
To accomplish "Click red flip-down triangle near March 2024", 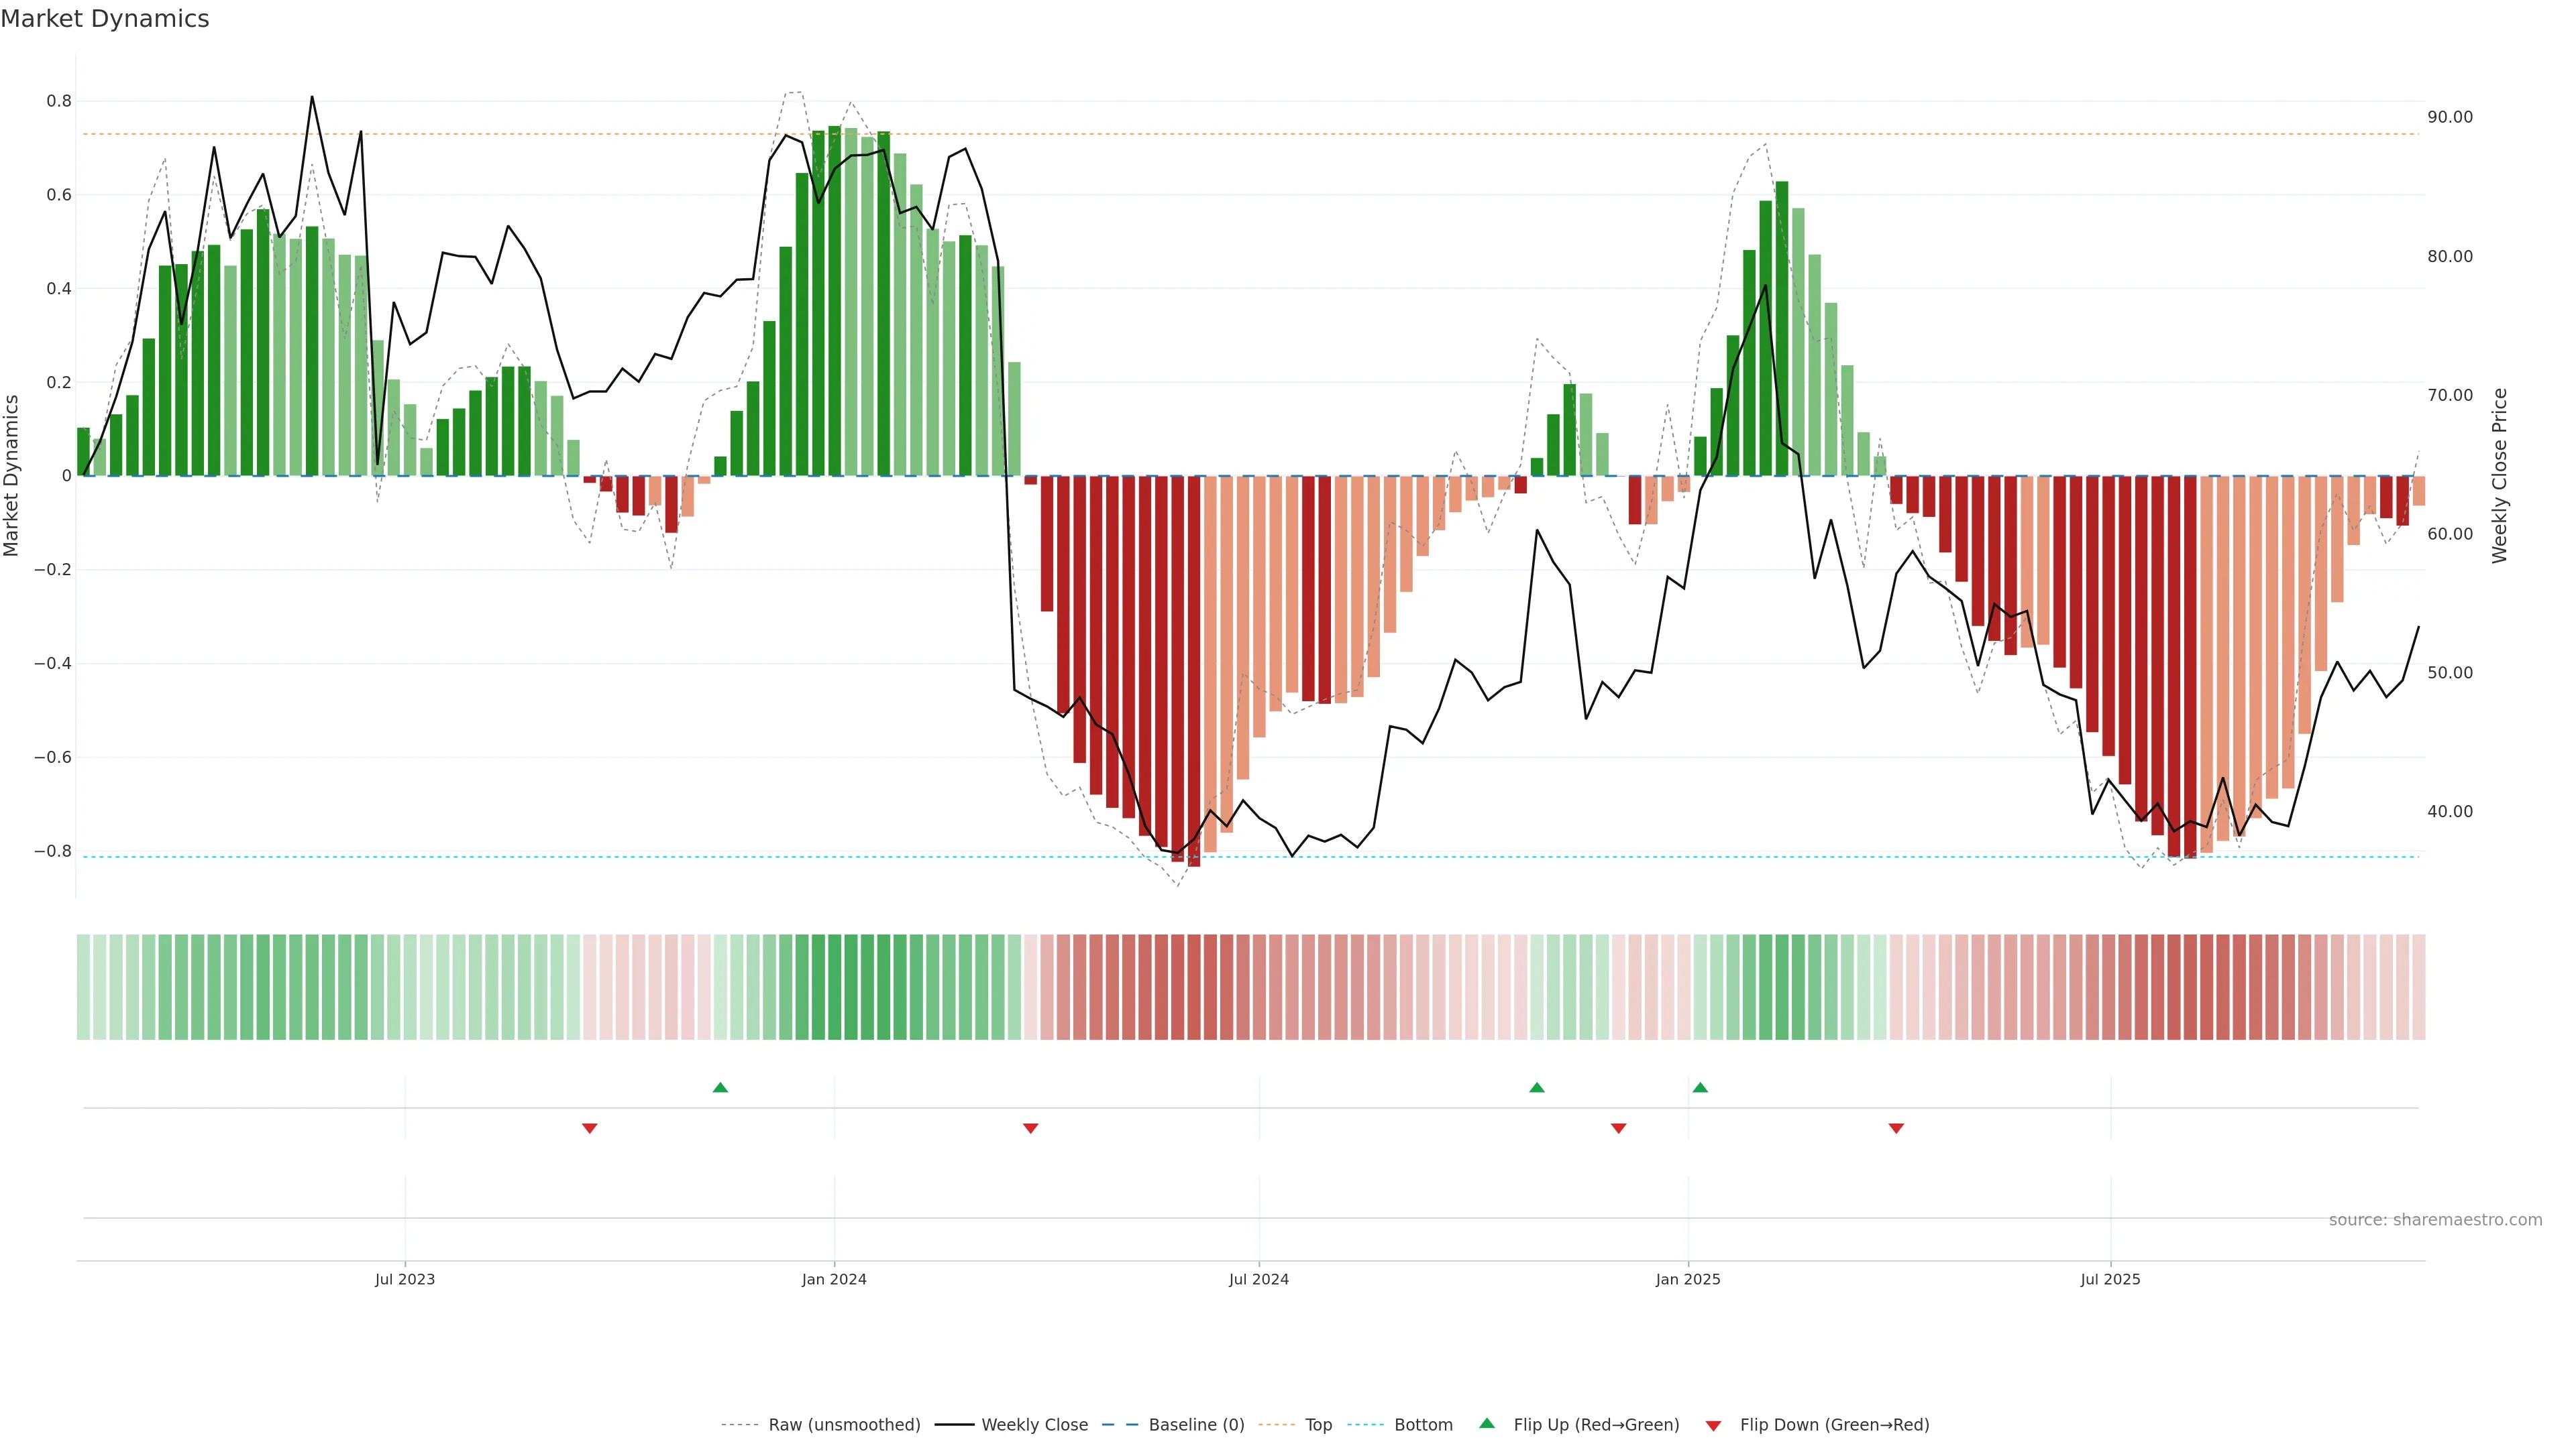I will click(1031, 1128).
